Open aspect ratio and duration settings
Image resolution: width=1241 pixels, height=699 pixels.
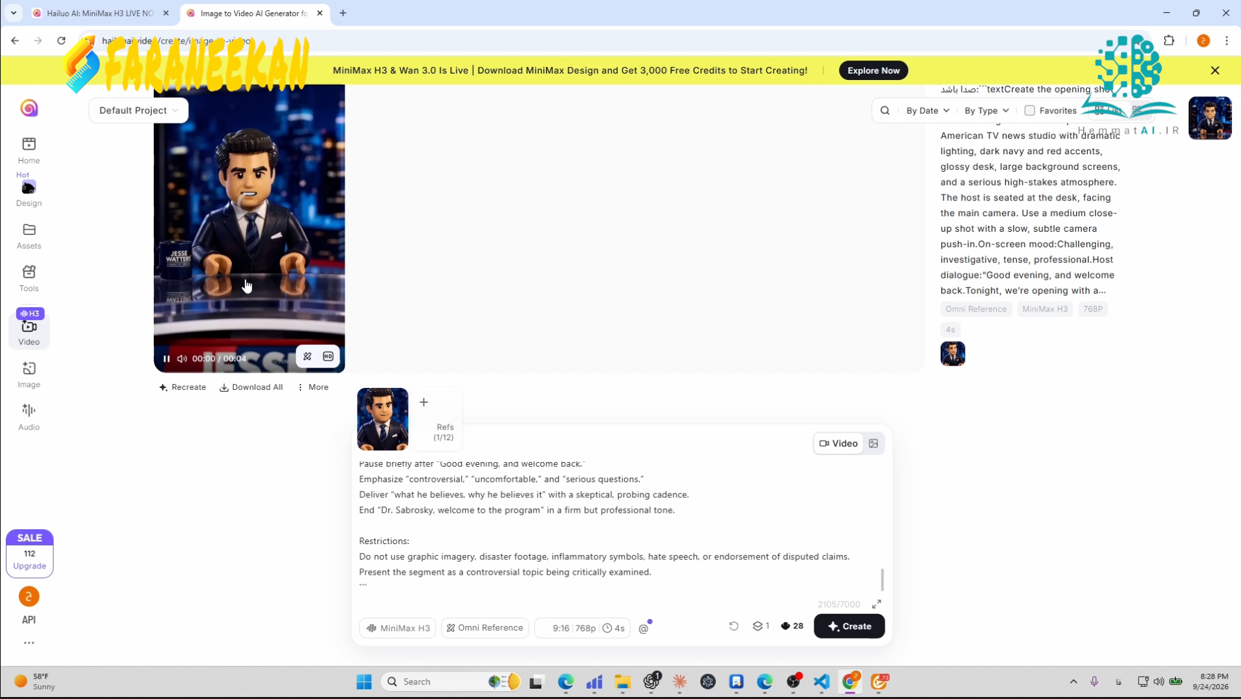(x=582, y=628)
